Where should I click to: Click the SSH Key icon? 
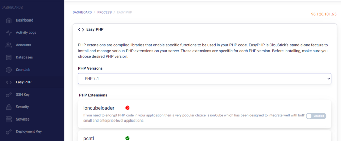point(9,95)
